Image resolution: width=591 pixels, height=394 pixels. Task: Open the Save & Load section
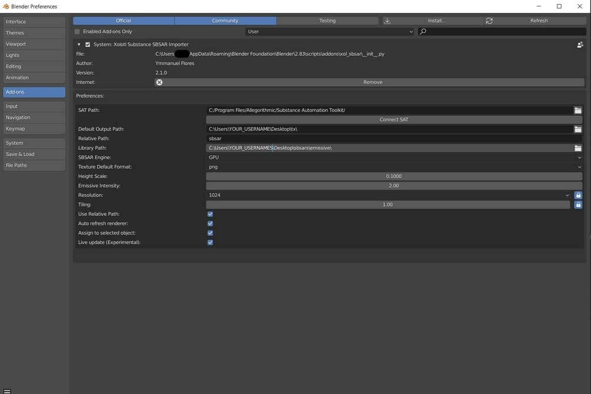34,154
